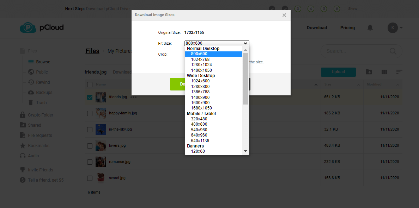This screenshot has height=208, width=419.
Task: Pick 320x480 mobile size
Action: 214,119
